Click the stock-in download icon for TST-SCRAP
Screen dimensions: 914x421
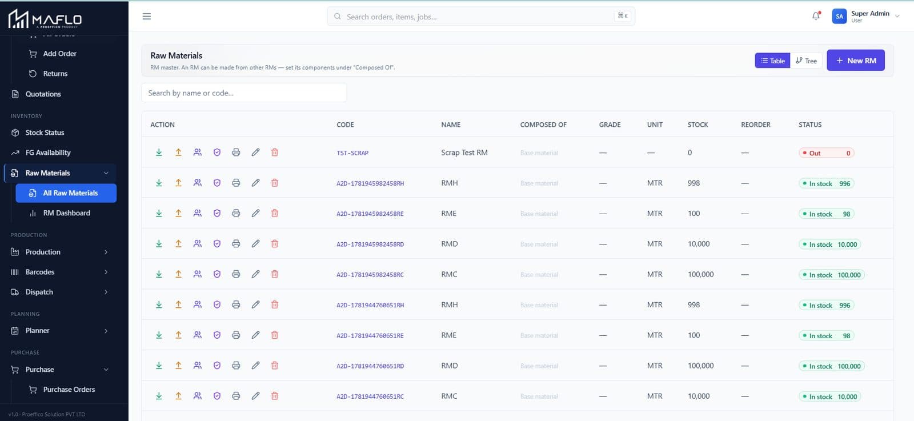159,153
